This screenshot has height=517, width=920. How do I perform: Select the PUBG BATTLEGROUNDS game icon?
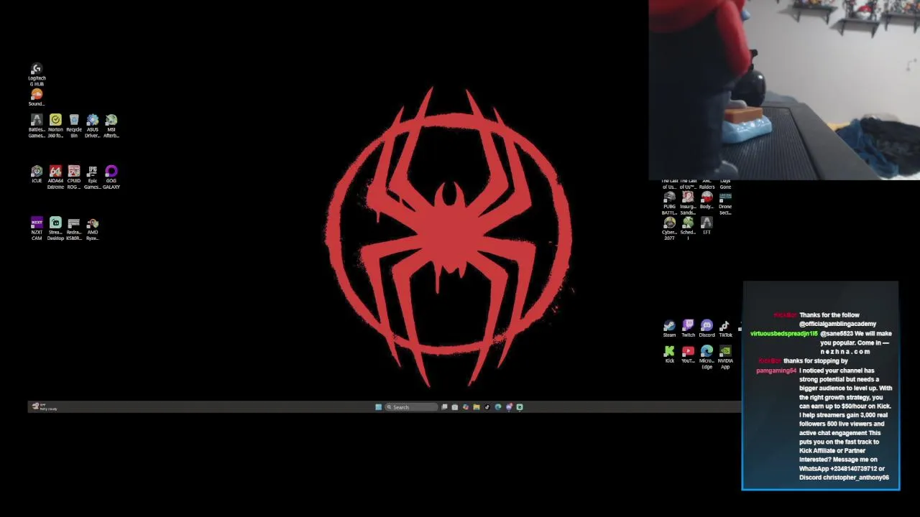tap(669, 203)
